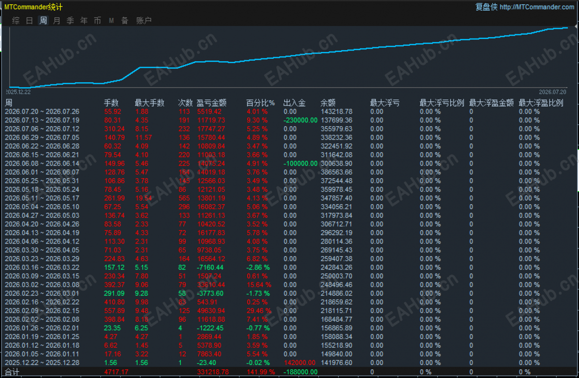Select the 2026.04.06 ~ 2026.04.12 week row
The height and width of the screenshot is (378, 579).
pos(289,241)
